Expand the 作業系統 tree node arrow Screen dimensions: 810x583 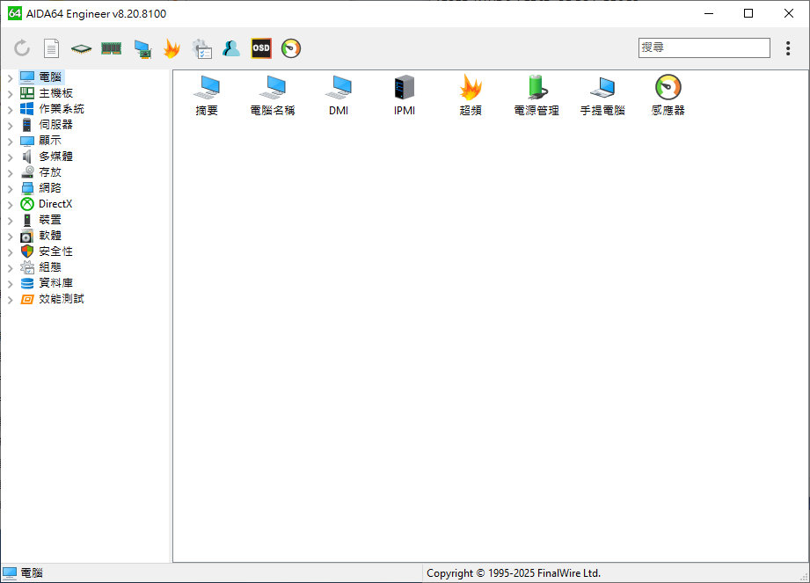(x=10, y=109)
